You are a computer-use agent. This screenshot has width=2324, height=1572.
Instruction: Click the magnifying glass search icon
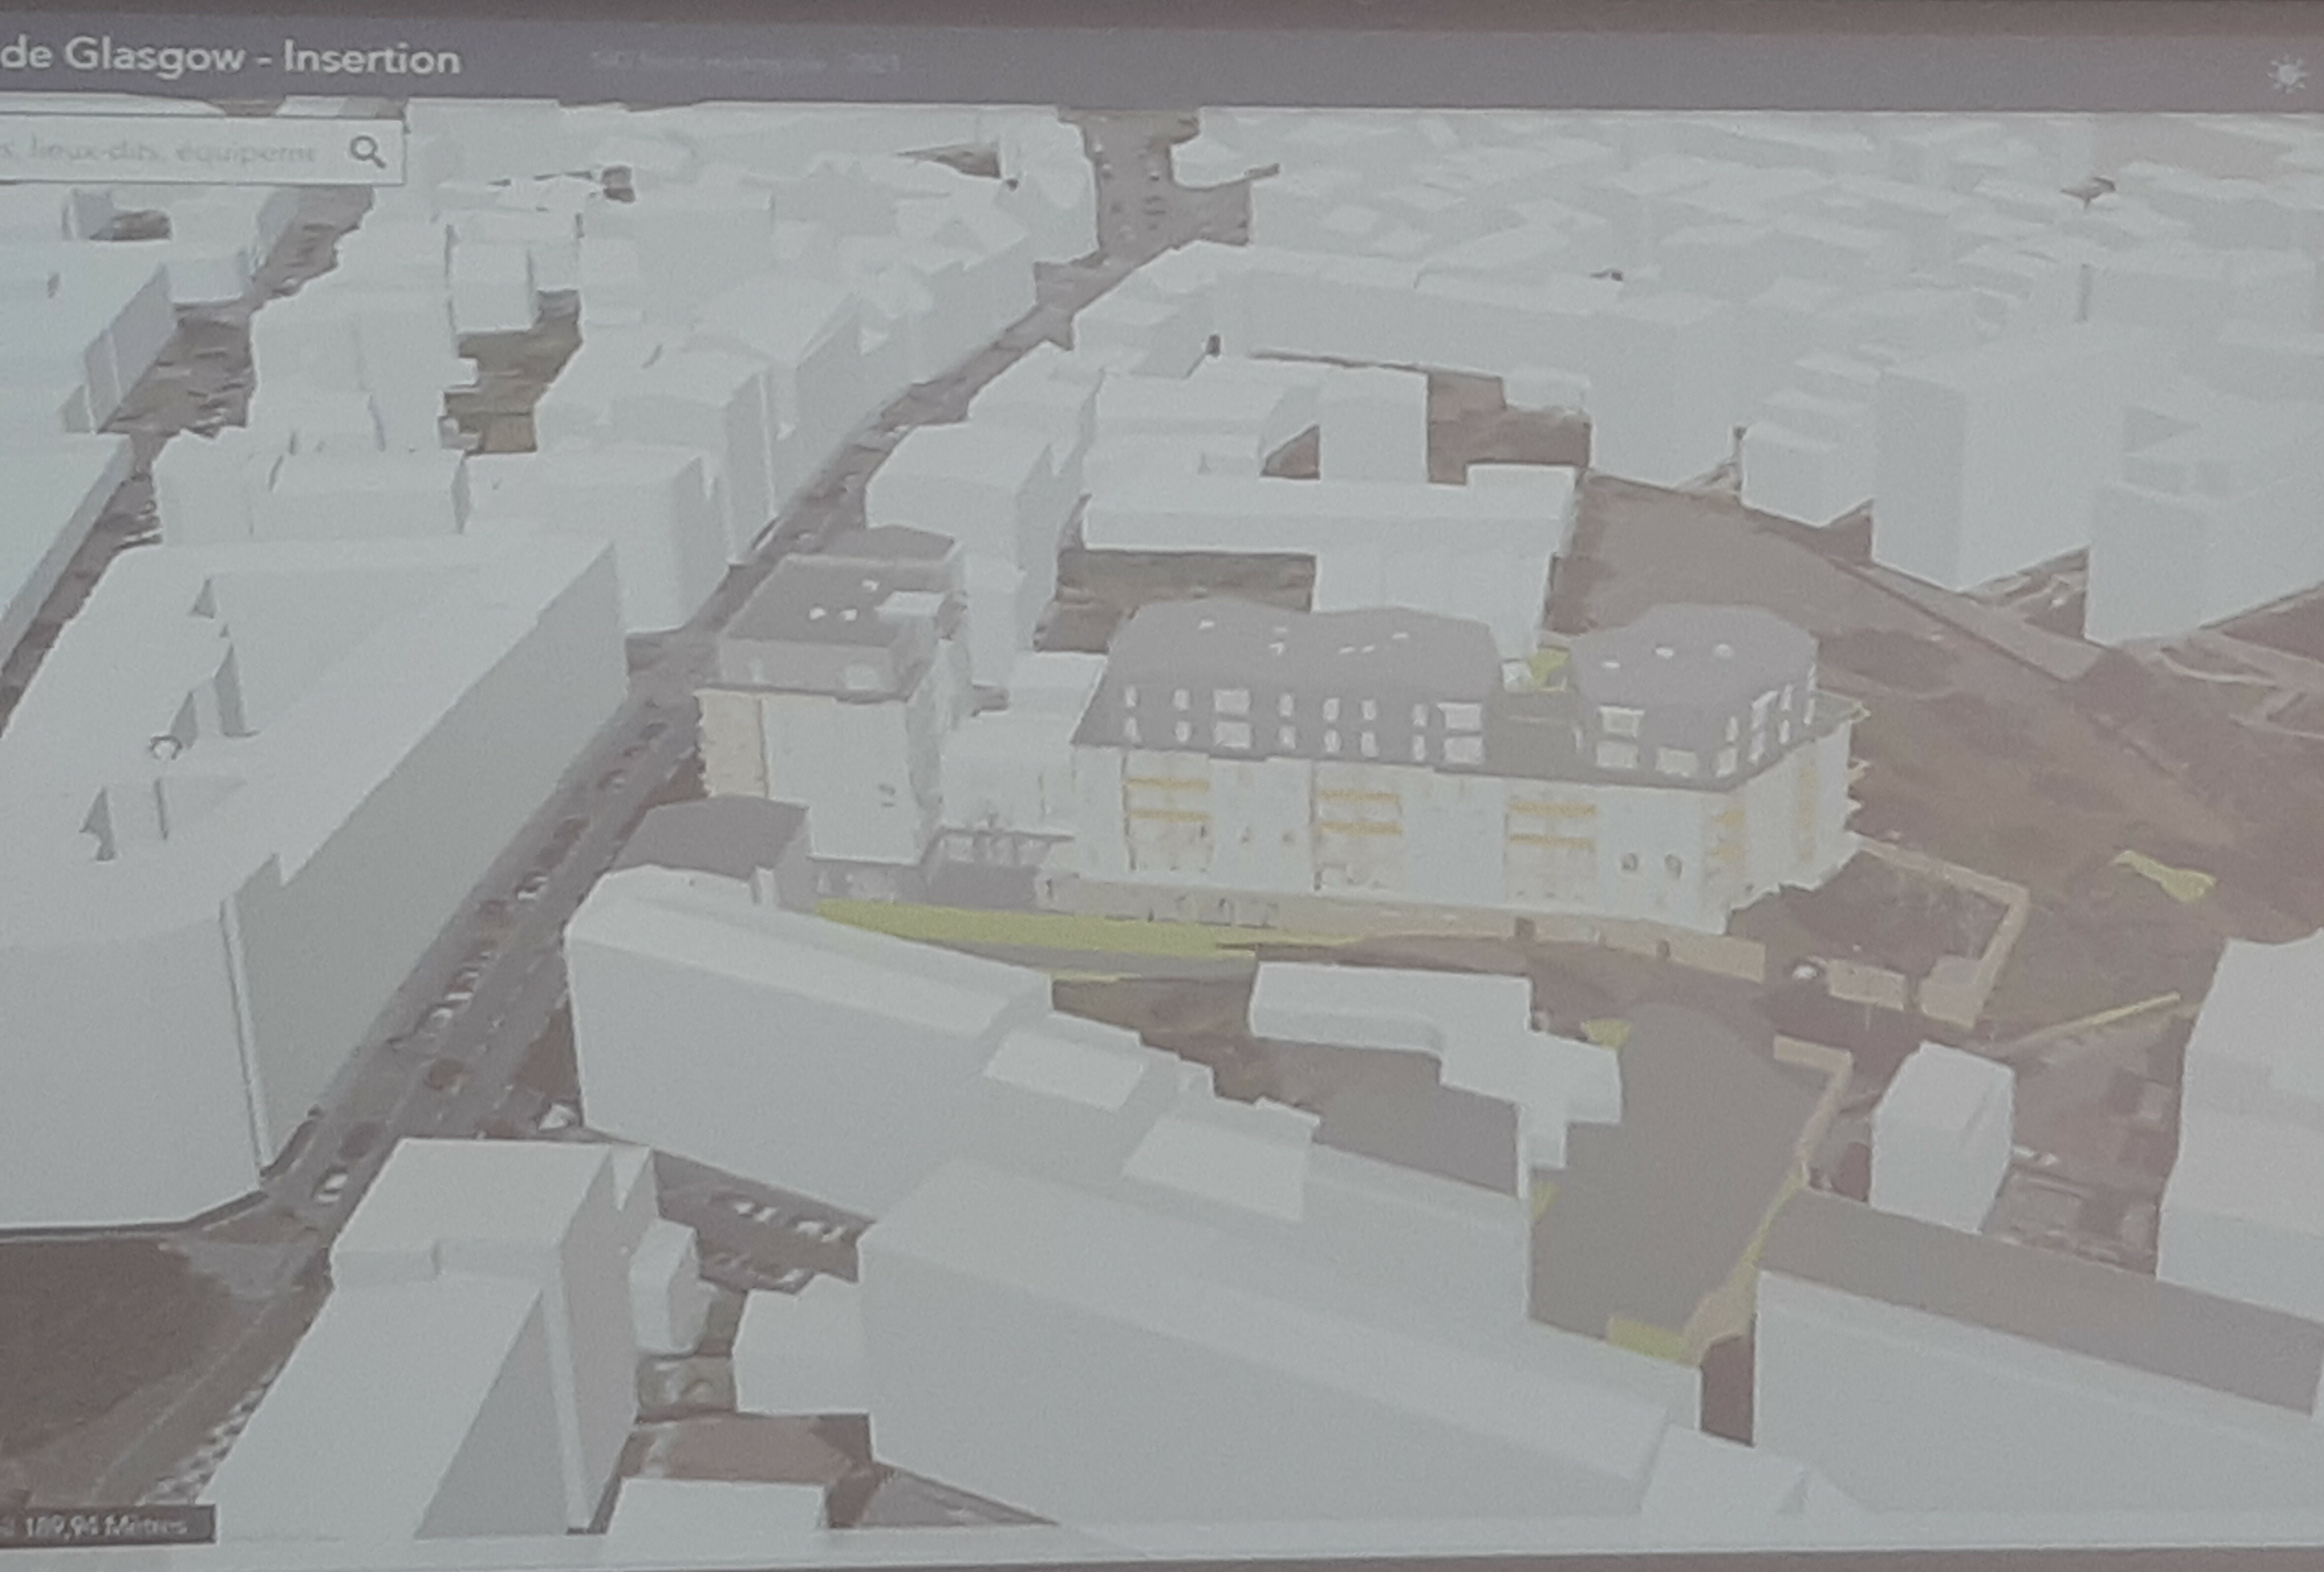[368, 152]
